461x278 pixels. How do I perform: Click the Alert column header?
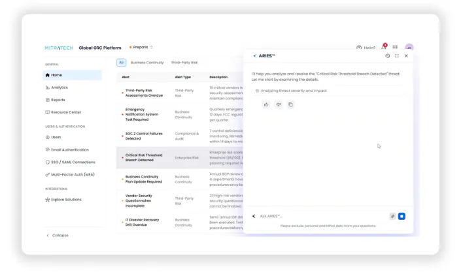tap(126, 77)
